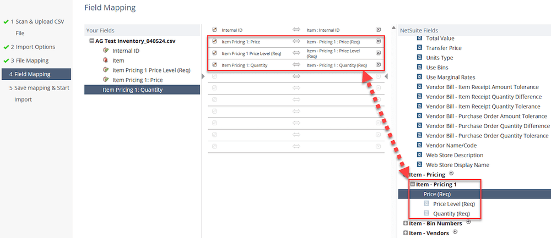This screenshot has width=551, height=238.
Task: Click the Units Type field icon
Action: tap(419, 58)
